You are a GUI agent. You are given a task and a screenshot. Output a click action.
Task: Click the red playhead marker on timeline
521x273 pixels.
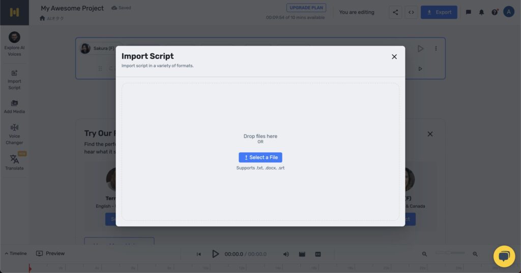[30, 268]
